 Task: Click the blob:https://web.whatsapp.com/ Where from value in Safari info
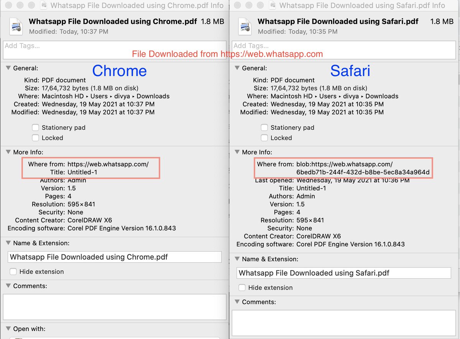(x=344, y=164)
